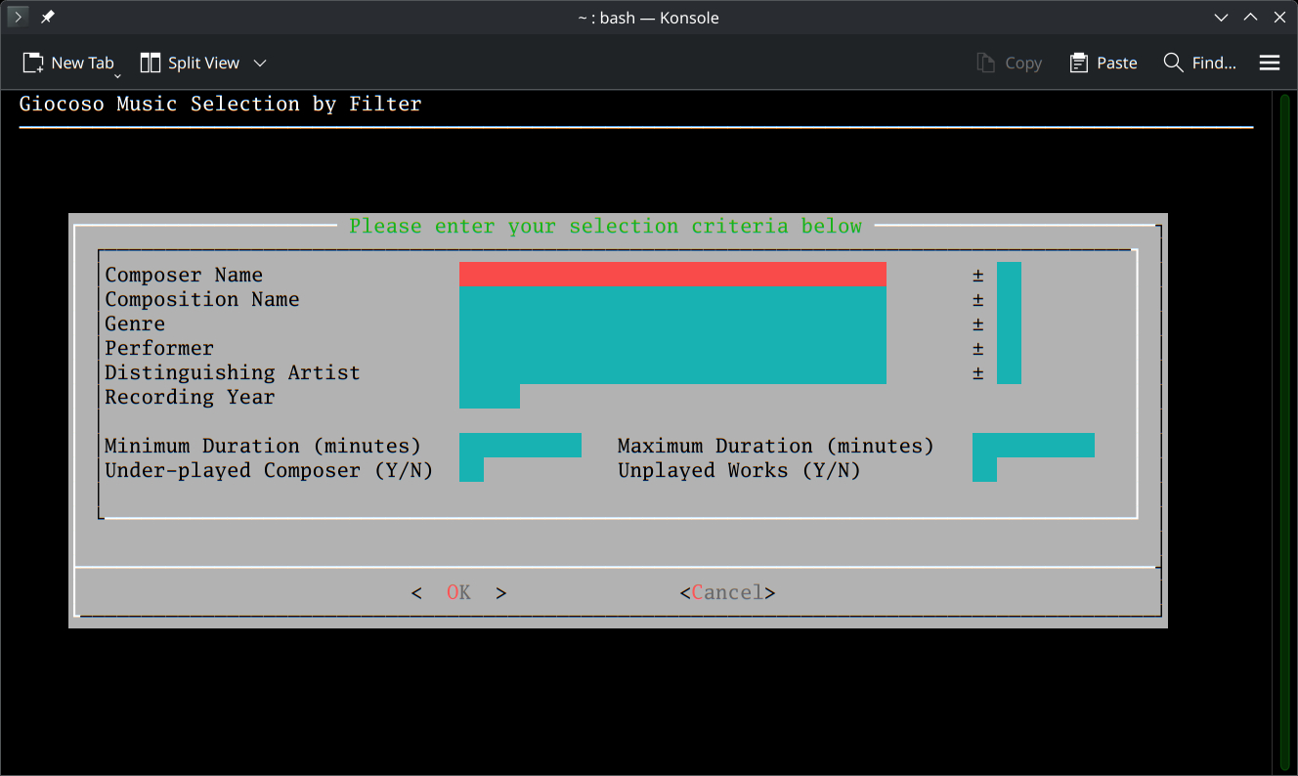The image size is (1298, 776).
Task: Click the terminal prompt icon in title bar
Action: tap(18, 18)
